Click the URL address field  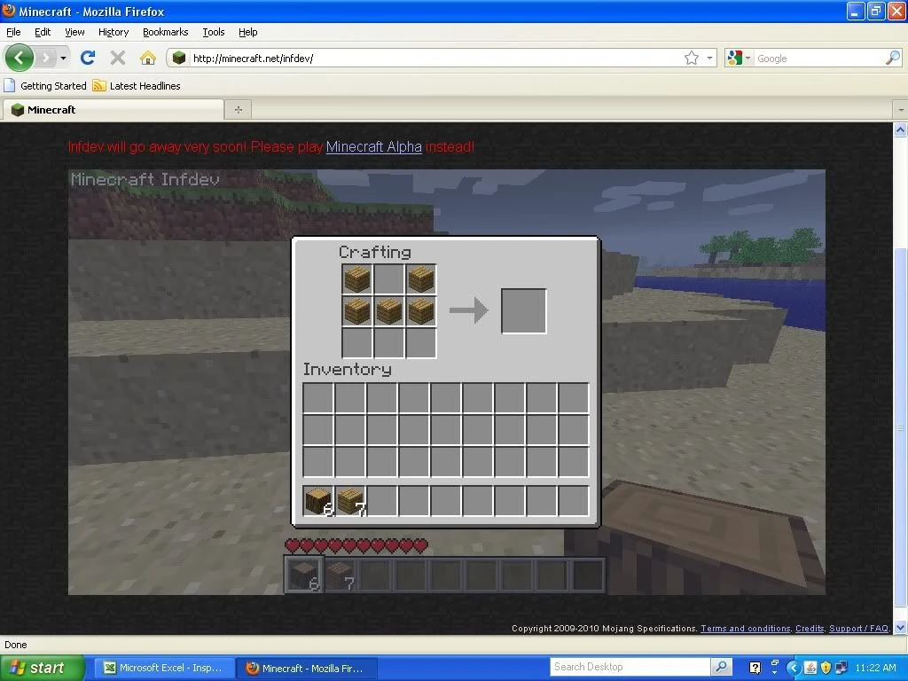click(x=434, y=59)
